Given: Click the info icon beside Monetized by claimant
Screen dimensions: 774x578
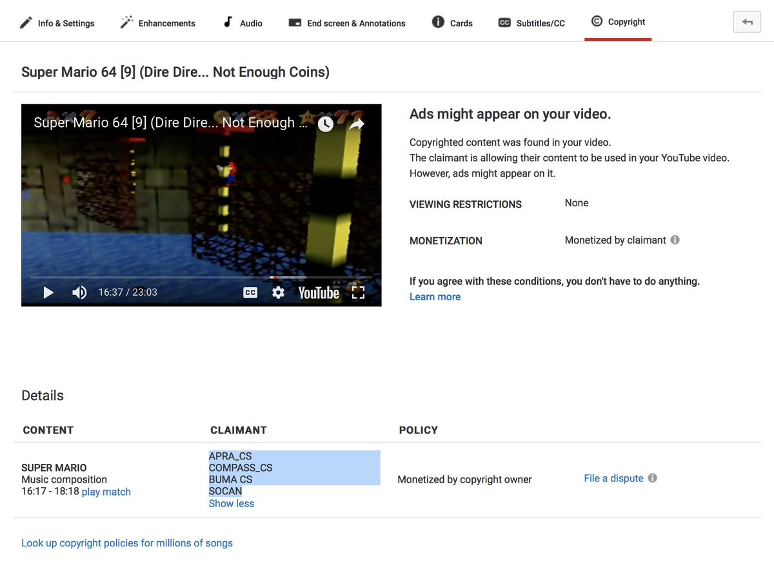Looking at the screenshot, I should 675,240.
